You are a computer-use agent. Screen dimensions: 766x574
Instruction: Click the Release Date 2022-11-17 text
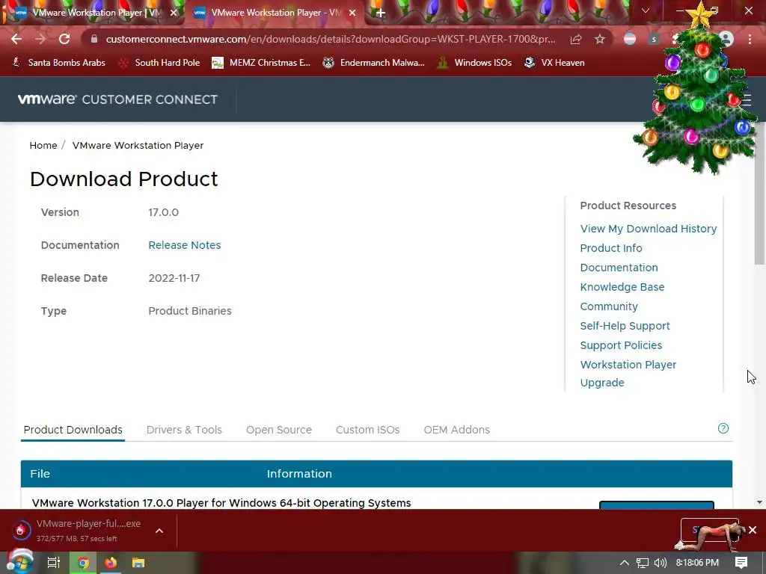[x=174, y=278]
